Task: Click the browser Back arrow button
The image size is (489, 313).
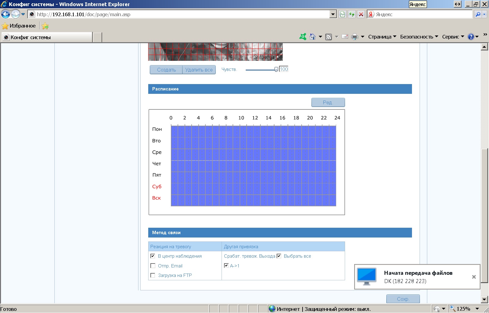Action: pos(6,14)
